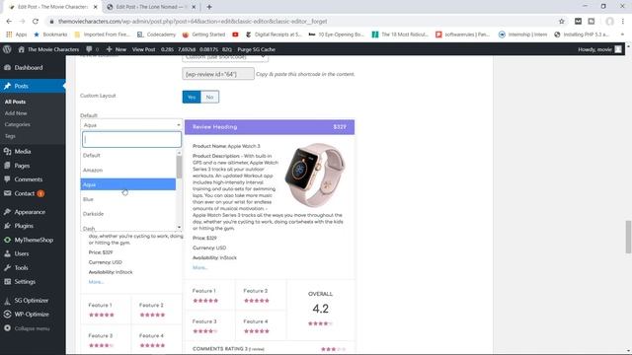Click the page's vertical scrollbar thumb
632x355 pixels.
tap(628, 237)
